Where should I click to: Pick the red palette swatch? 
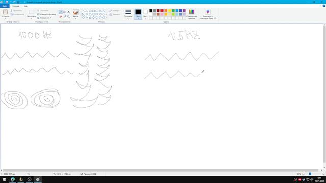point(162,11)
